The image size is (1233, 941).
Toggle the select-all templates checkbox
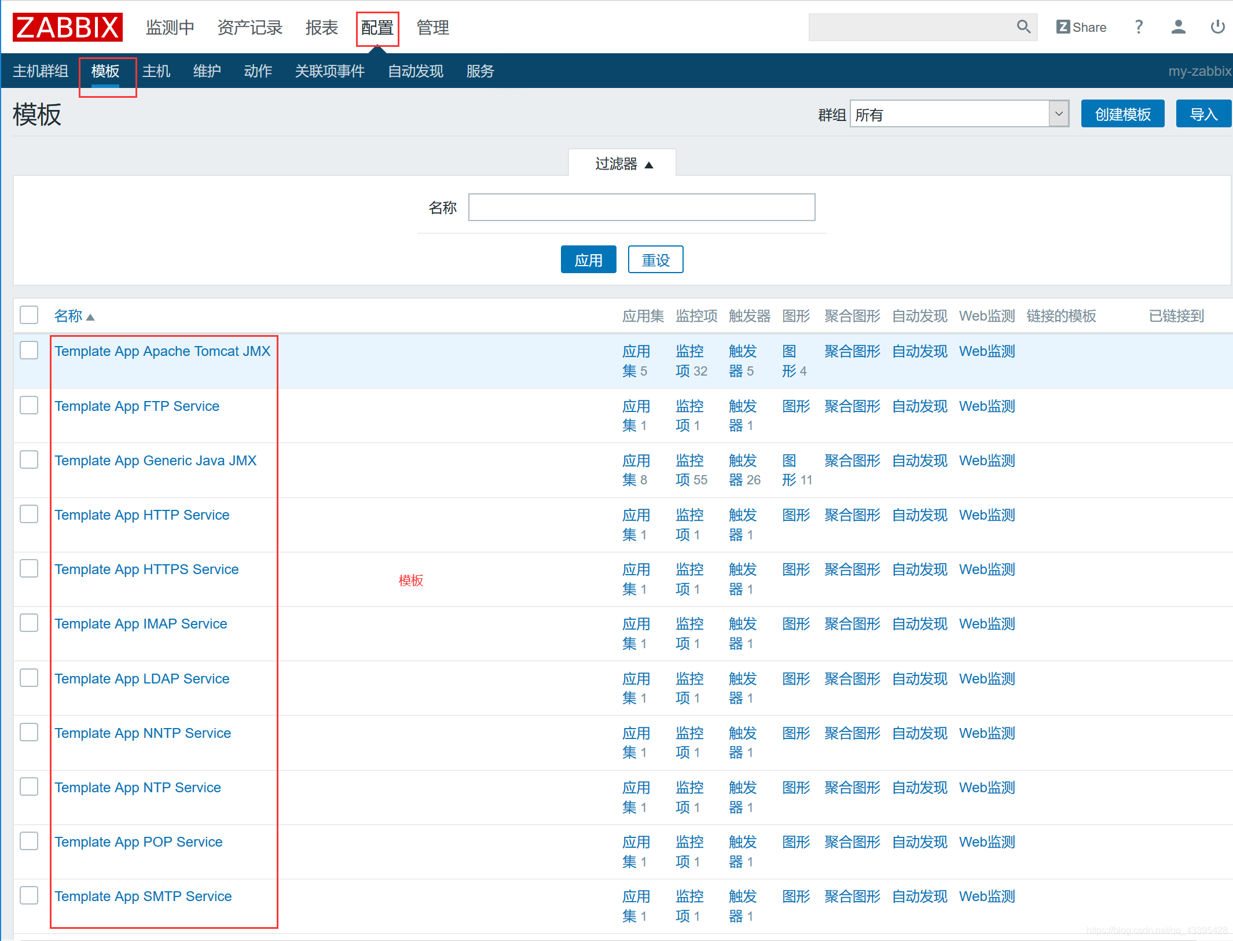click(x=29, y=315)
